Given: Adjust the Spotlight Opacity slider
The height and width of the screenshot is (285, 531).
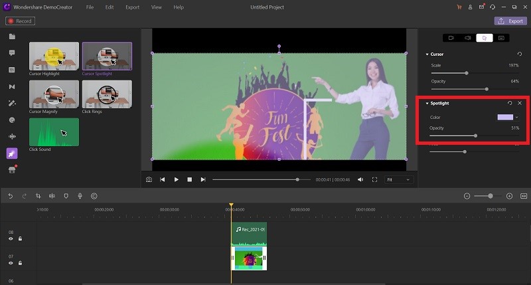Looking at the screenshot, I should click(x=474, y=136).
